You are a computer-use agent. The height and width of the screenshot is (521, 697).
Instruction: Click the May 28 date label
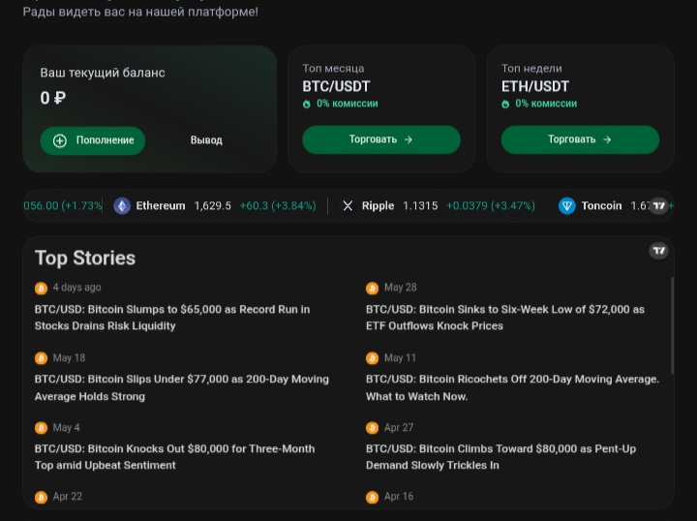(401, 288)
